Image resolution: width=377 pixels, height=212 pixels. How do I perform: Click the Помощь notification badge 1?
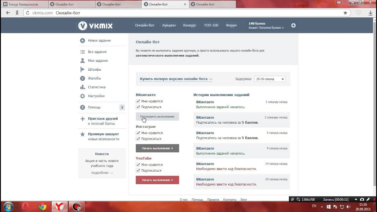click(122, 107)
